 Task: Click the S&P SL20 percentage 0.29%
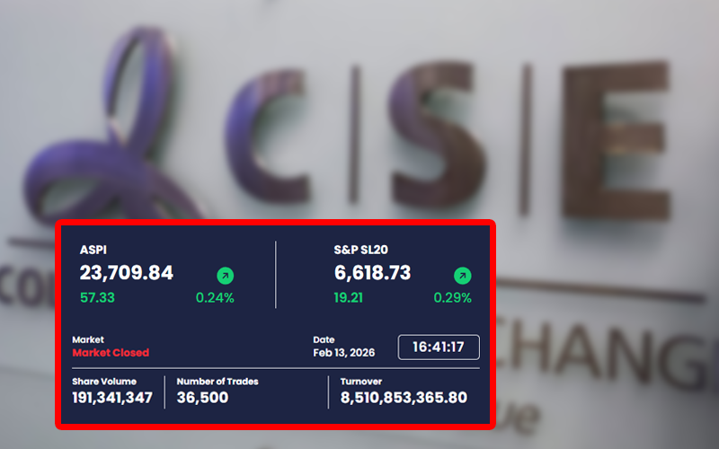(453, 298)
